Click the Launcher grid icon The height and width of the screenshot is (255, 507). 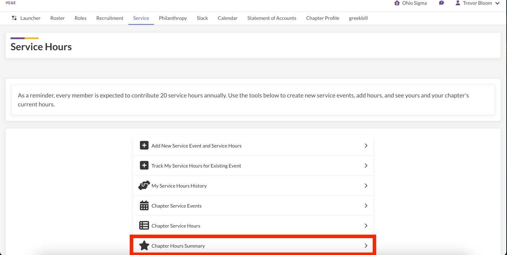coord(14,18)
